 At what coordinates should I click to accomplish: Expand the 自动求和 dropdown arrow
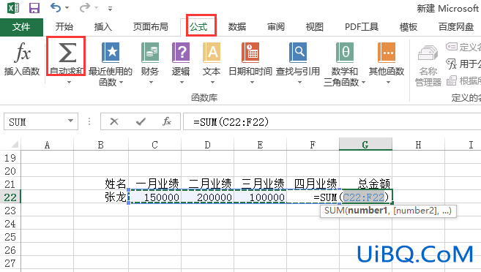(69, 82)
